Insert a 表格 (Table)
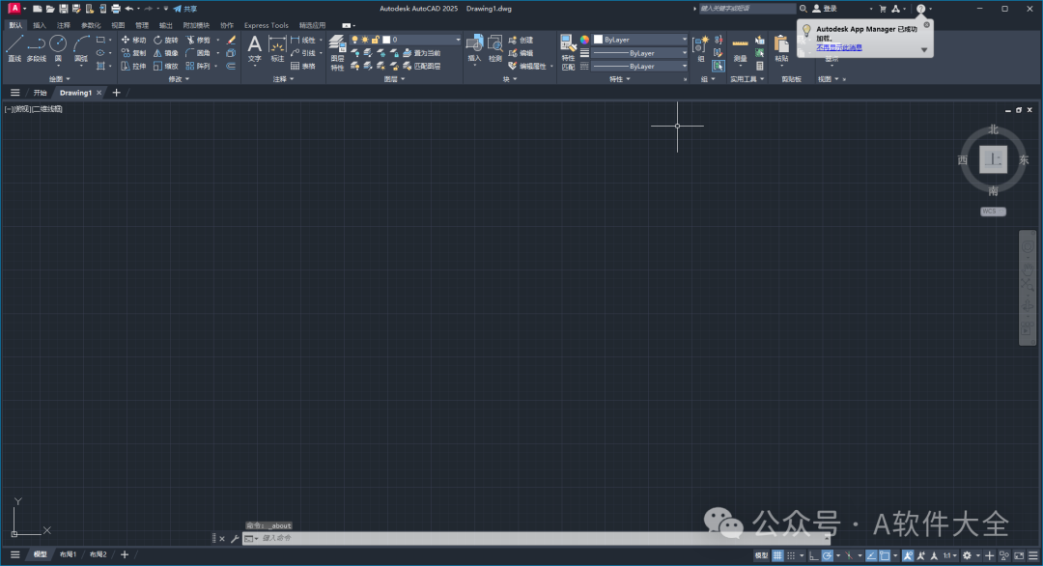This screenshot has height=566, width=1043. [x=303, y=66]
